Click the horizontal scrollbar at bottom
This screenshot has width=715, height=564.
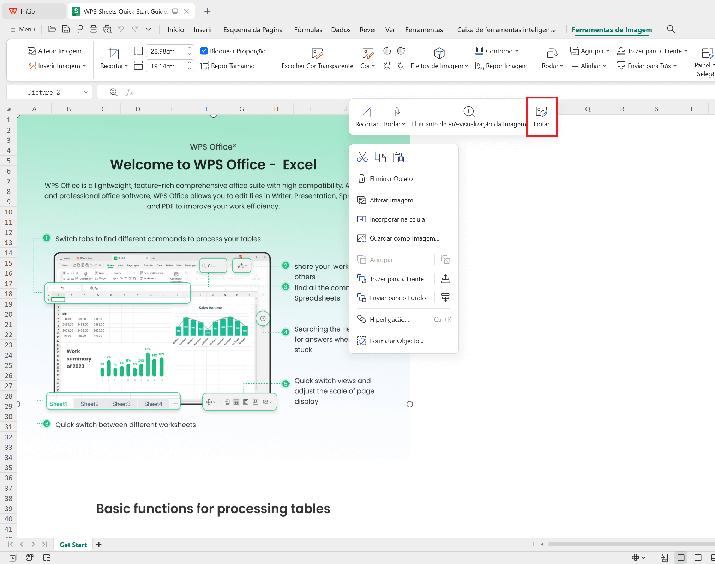(631, 544)
